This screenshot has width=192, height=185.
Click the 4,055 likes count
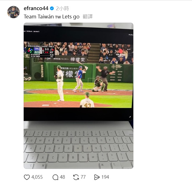tap(37, 177)
